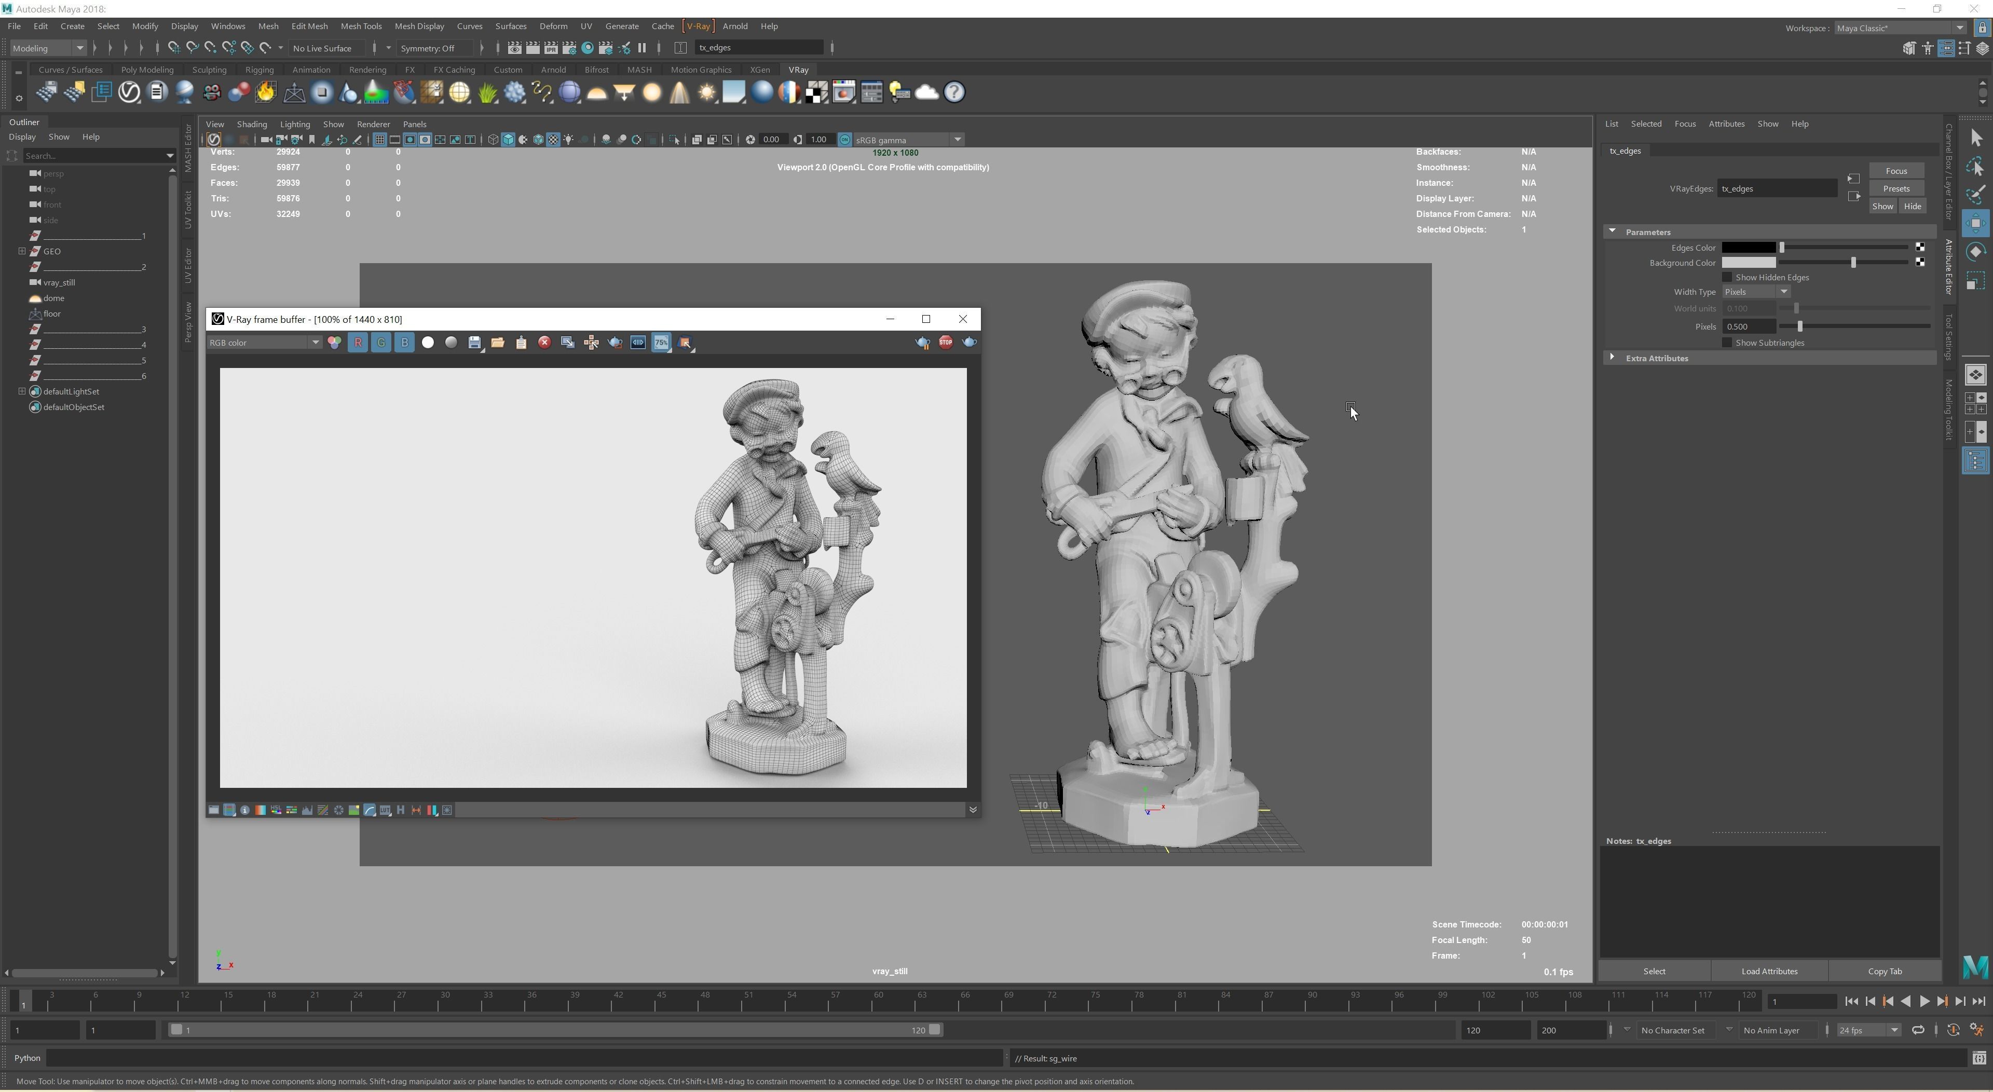Click the Outliner search field
The width and height of the screenshot is (1993, 1092).
click(94, 156)
